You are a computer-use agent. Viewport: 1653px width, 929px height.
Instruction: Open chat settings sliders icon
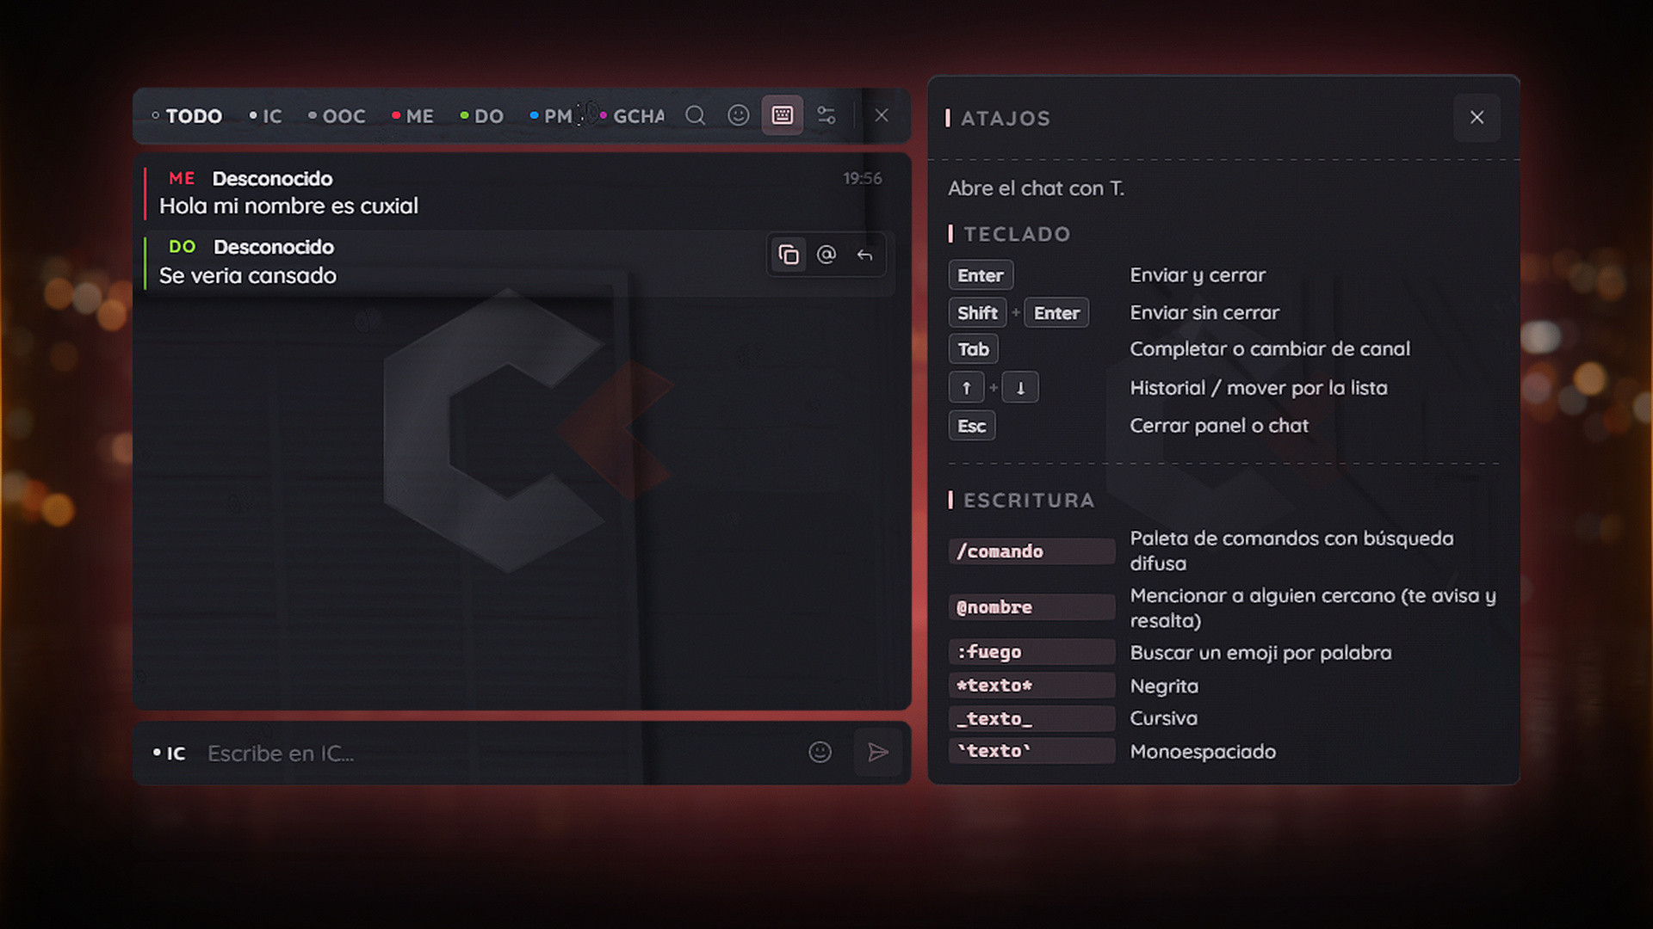[x=826, y=115]
